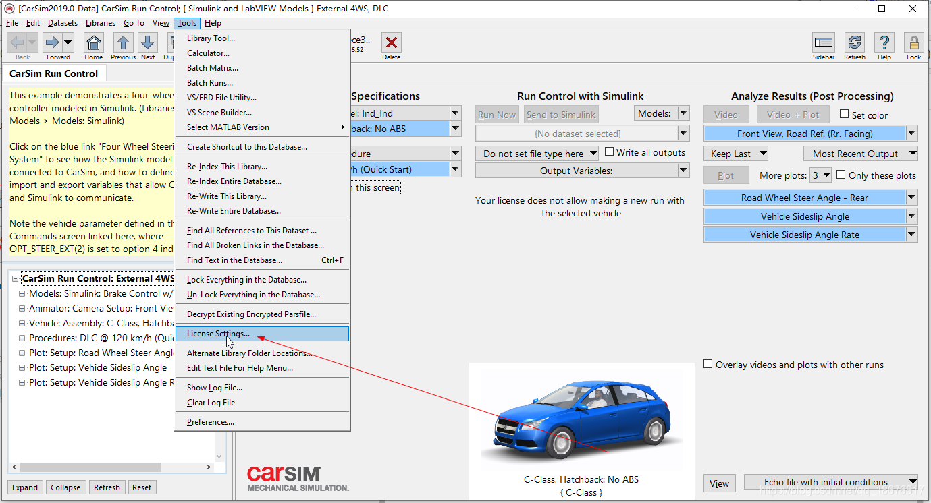931x503 pixels.
Task: Choose Decrypt Existing Encrypted Parsfile
Action: (262, 314)
